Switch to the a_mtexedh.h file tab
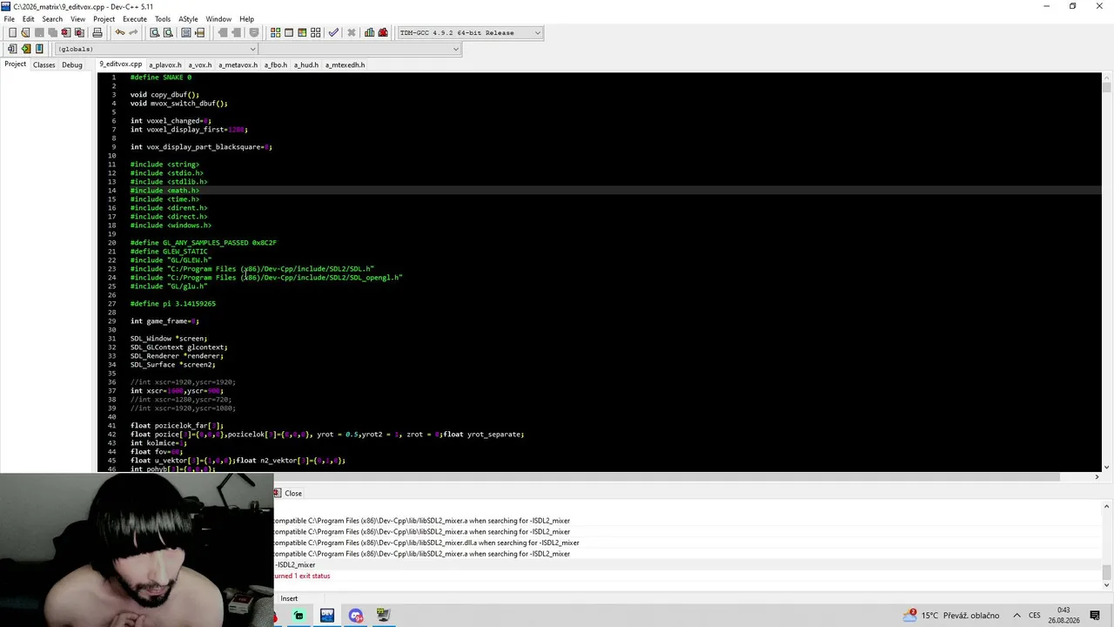The width and height of the screenshot is (1114, 627). click(x=346, y=65)
